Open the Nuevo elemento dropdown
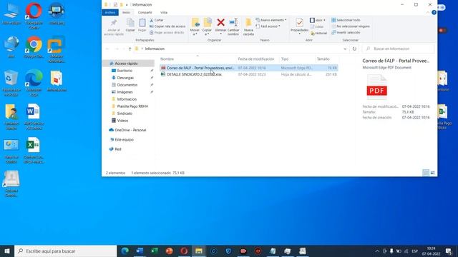458x257 pixels. 271,20
